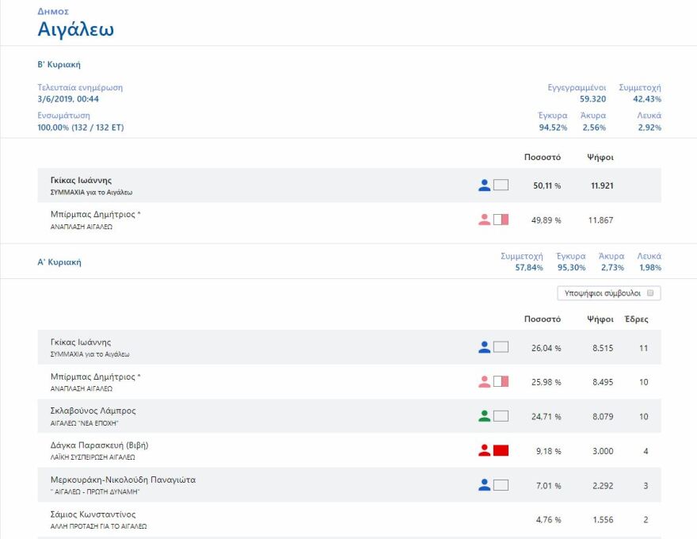The width and height of the screenshot is (697, 539).
Task: Click blue person icon beside Μερκουράκη-Νικολούδη Παναγιώτα
Action: (x=485, y=485)
